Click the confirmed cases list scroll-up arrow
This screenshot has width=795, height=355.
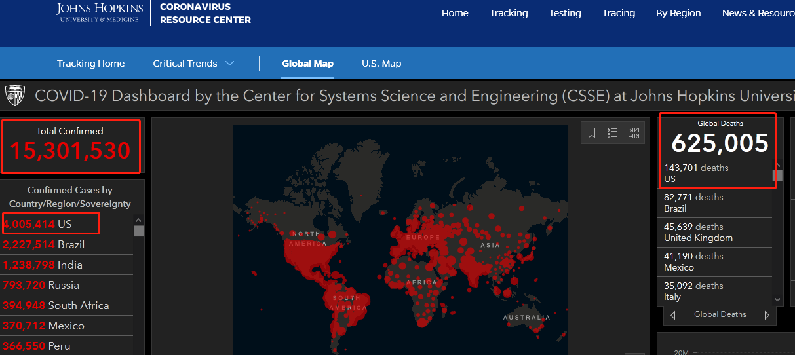click(x=138, y=220)
